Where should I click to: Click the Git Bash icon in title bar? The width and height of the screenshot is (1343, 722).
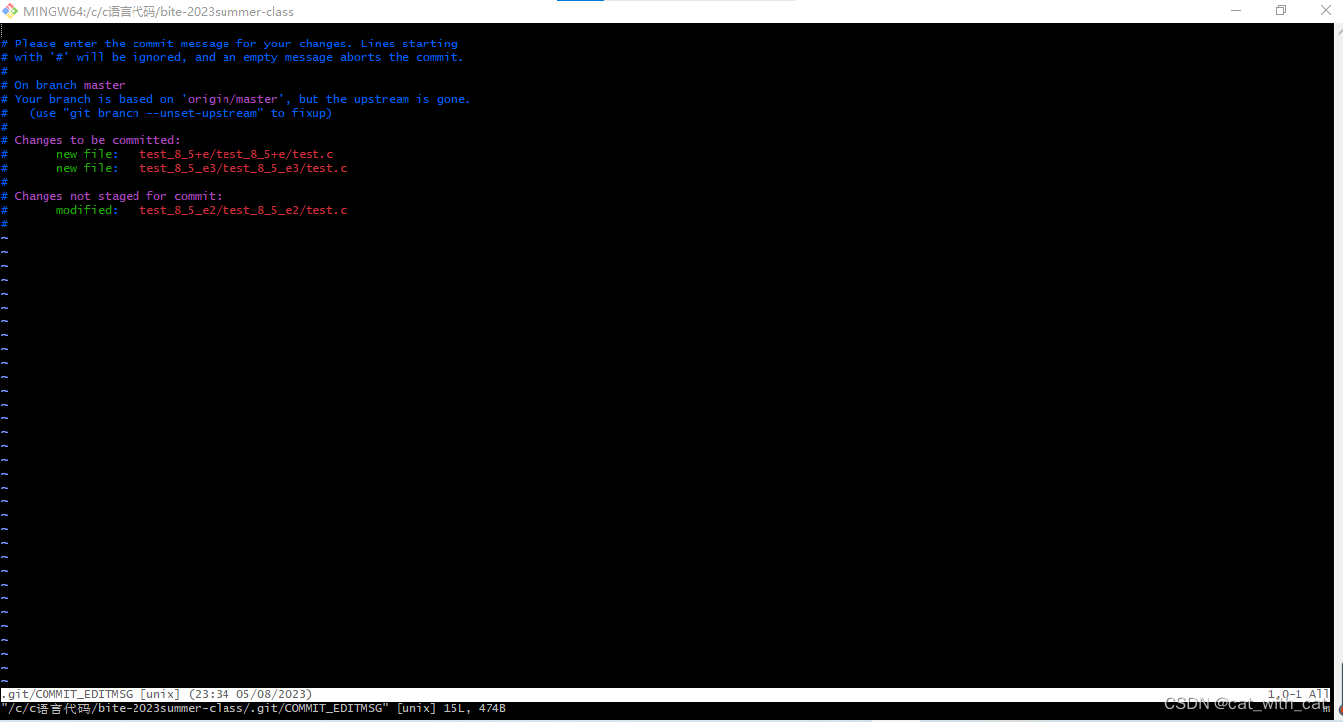coord(11,11)
